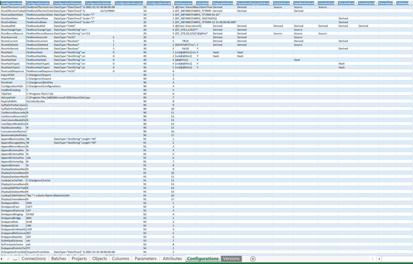Select the C:\Varigence\Cache value cell
Image resolution: width=413 pixels, height=264 pixels.
pos(39,180)
